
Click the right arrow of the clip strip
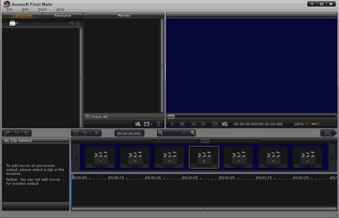point(332,158)
